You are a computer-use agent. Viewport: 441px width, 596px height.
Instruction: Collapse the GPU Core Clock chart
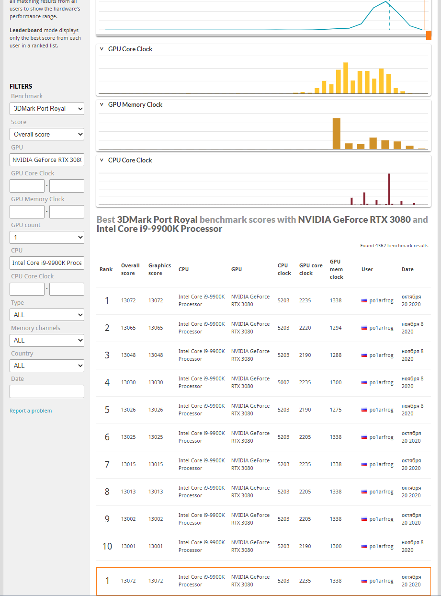(x=102, y=49)
